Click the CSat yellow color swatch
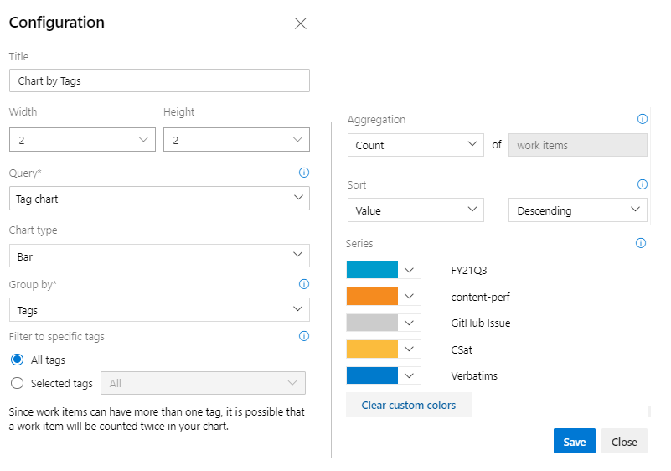This screenshot has width=671, height=471. click(372, 349)
